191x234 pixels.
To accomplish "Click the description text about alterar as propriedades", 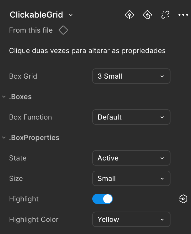I will 87,51.
